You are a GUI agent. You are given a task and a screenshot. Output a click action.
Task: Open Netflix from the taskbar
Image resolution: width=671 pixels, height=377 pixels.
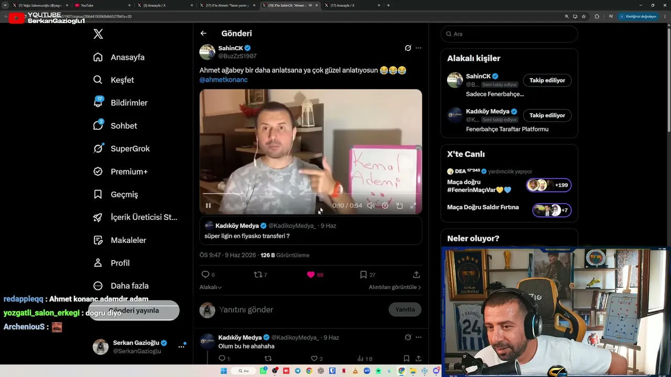[344, 371]
